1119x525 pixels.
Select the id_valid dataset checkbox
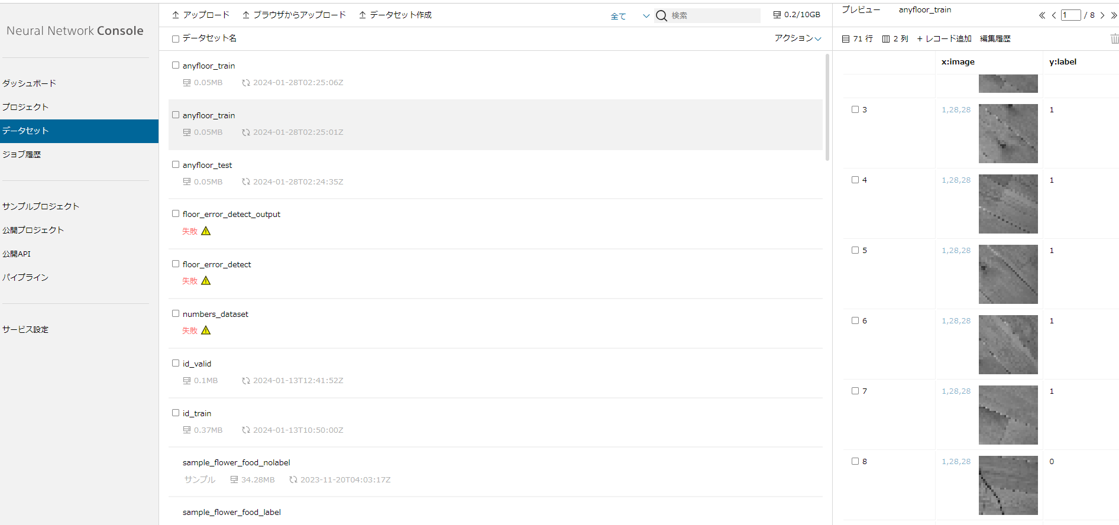pyautogui.click(x=176, y=364)
